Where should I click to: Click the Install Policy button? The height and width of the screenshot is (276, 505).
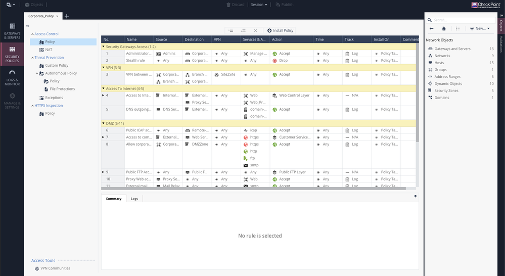(x=280, y=30)
